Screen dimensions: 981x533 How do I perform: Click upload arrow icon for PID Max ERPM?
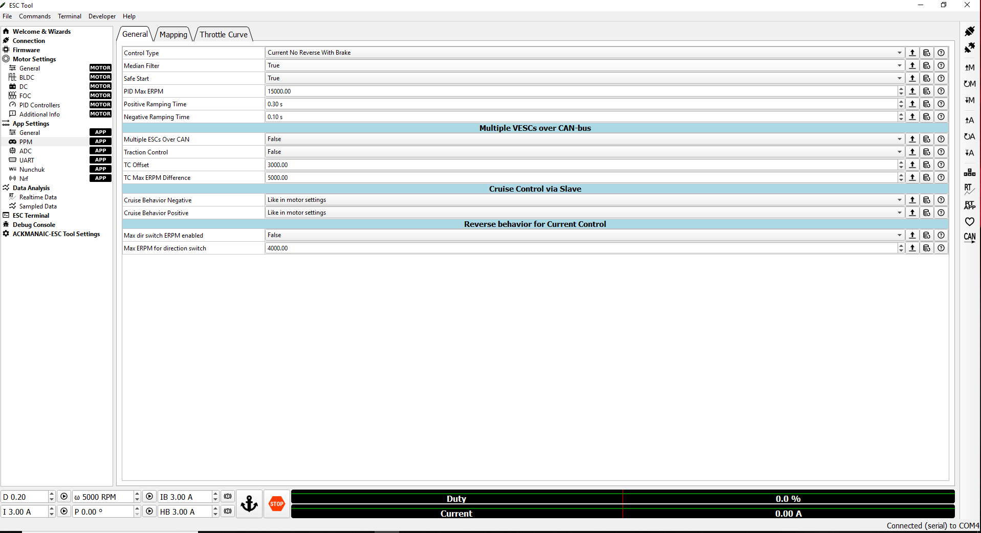[912, 91]
